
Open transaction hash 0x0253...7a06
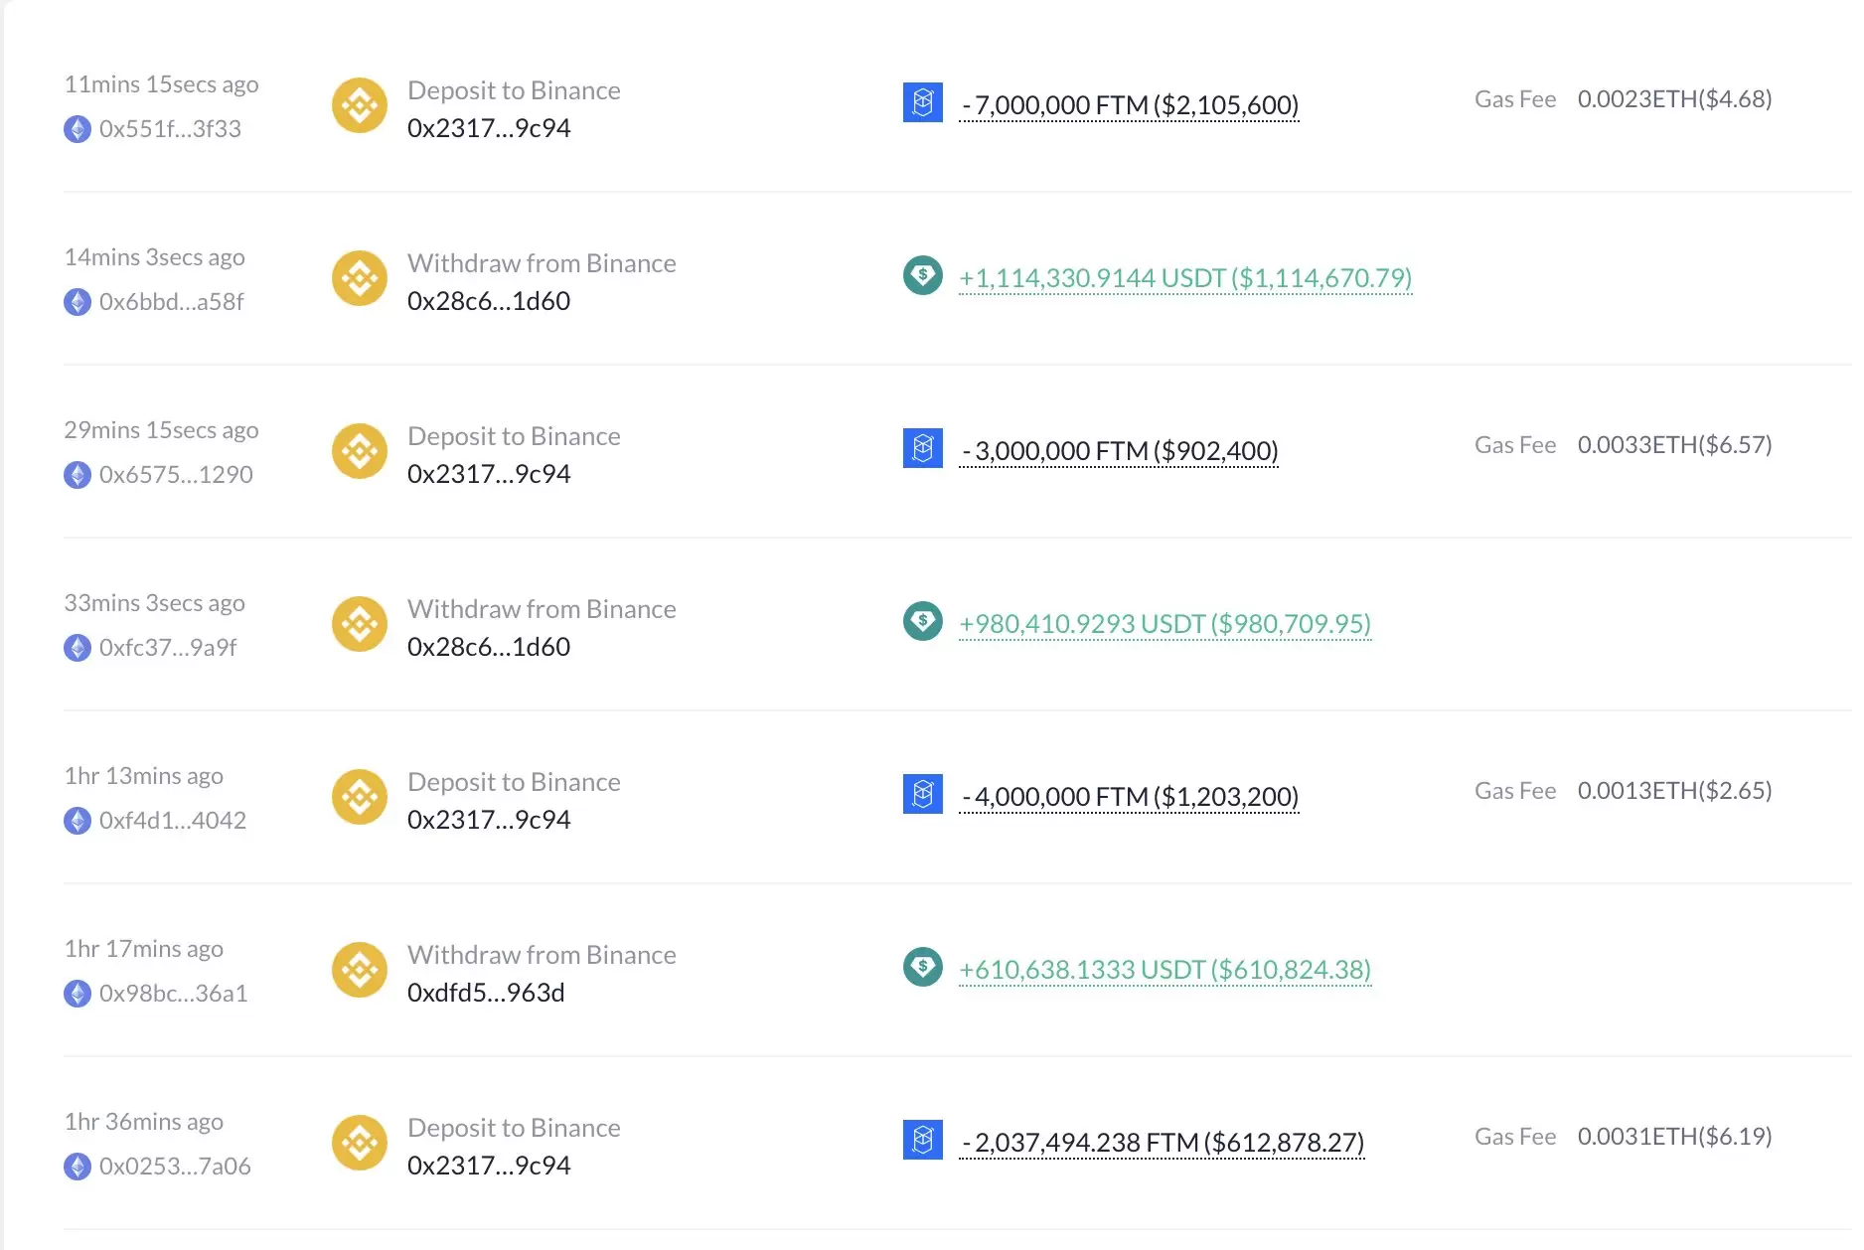click(x=175, y=1167)
